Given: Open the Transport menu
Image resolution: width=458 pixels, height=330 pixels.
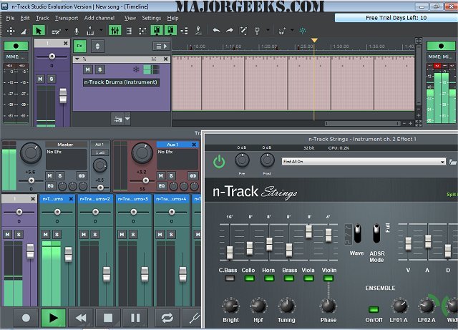Looking at the screenshot, I should pos(67,17).
